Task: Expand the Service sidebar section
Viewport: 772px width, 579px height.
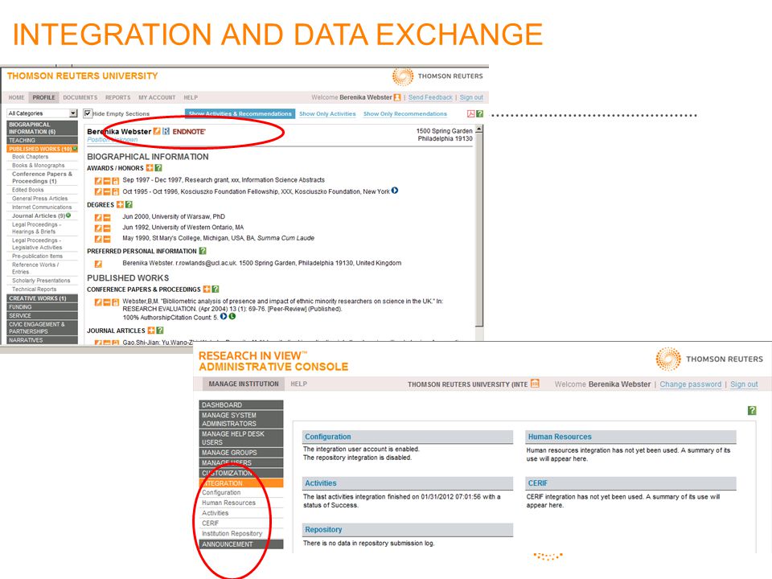Action: click(43, 315)
